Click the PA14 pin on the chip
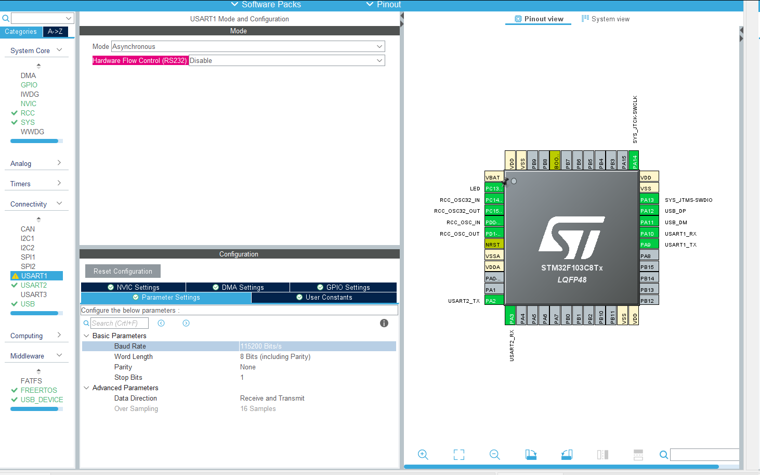The width and height of the screenshot is (760, 475). pos(634,160)
